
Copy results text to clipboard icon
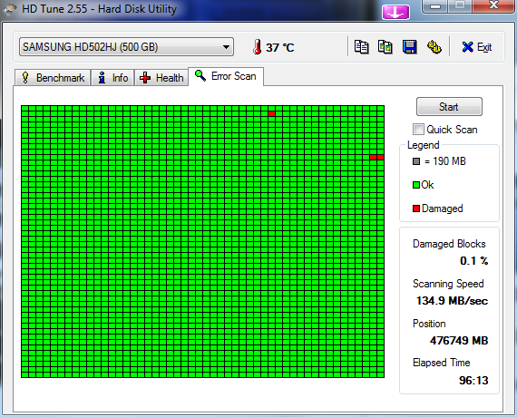361,47
